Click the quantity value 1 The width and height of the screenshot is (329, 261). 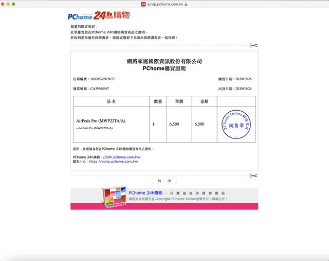pos(153,124)
